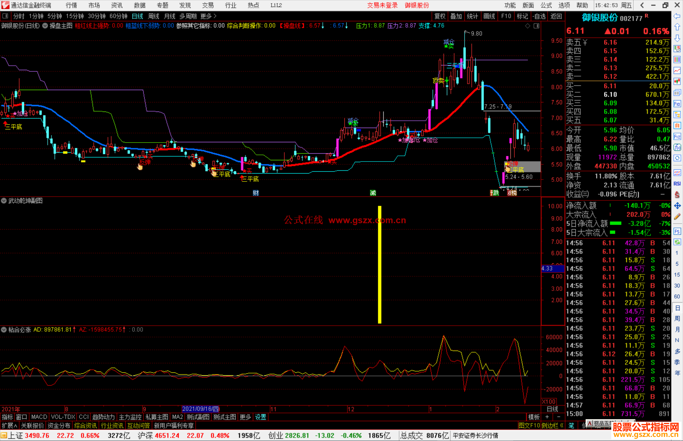683x441 pixels.
Task: Expand the 日线 period selector bottom right
Action: click(553, 409)
